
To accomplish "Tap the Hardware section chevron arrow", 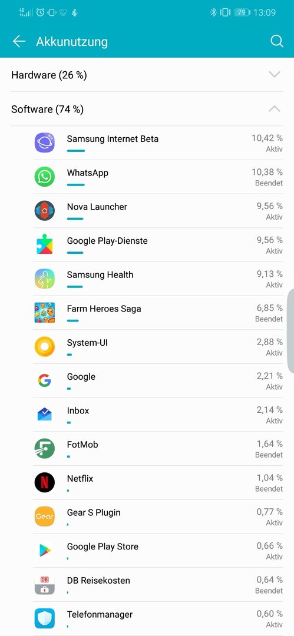I will pos(275,75).
